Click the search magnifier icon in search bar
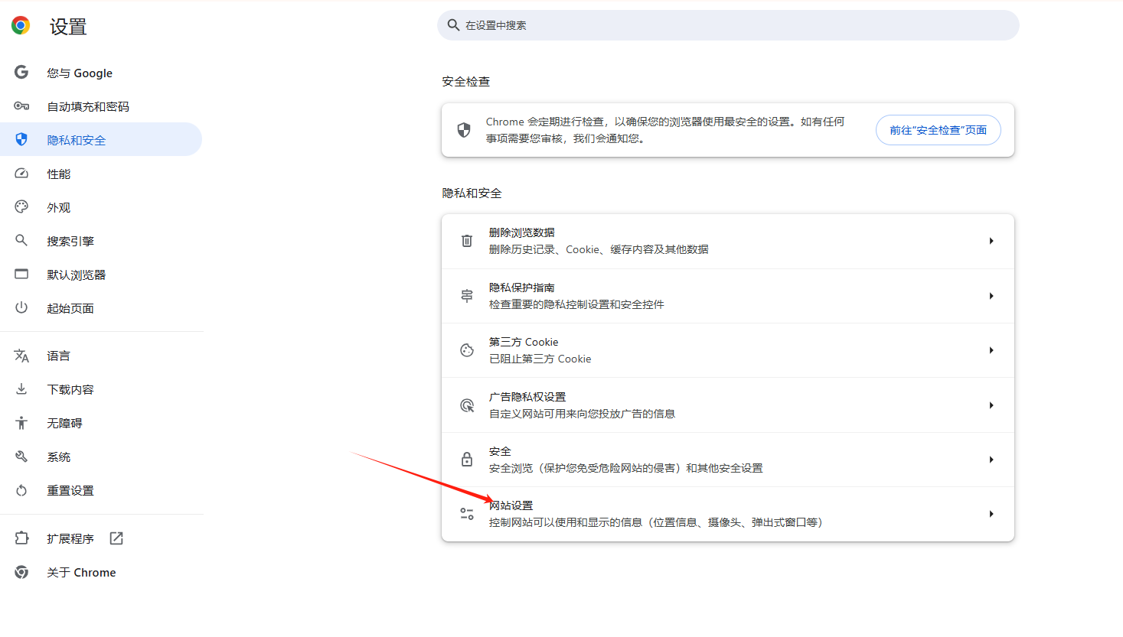The width and height of the screenshot is (1123, 637). click(453, 25)
